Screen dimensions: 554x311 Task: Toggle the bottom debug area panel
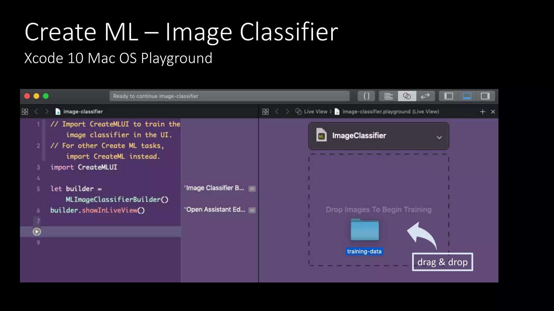[467, 96]
